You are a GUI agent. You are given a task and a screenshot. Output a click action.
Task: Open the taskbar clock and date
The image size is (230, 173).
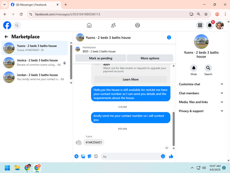click(215, 168)
